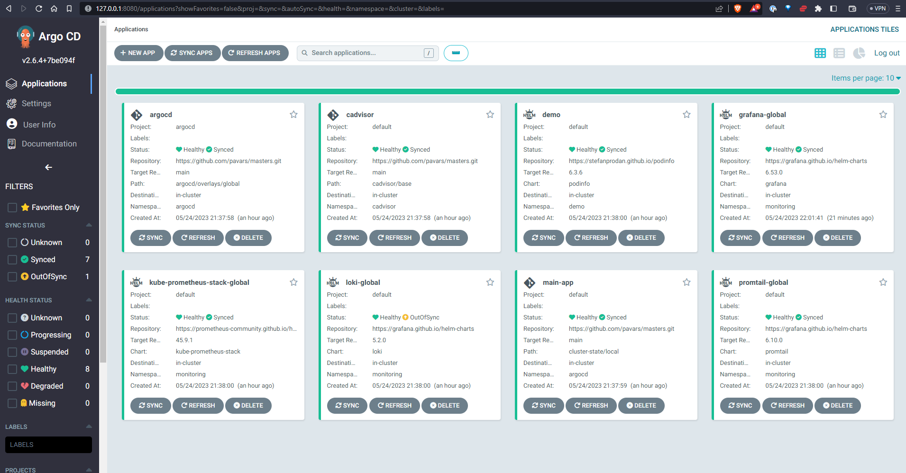Screen dimensions: 906x473
Task: Check the Degraded health filter
Action: [12, 386]
